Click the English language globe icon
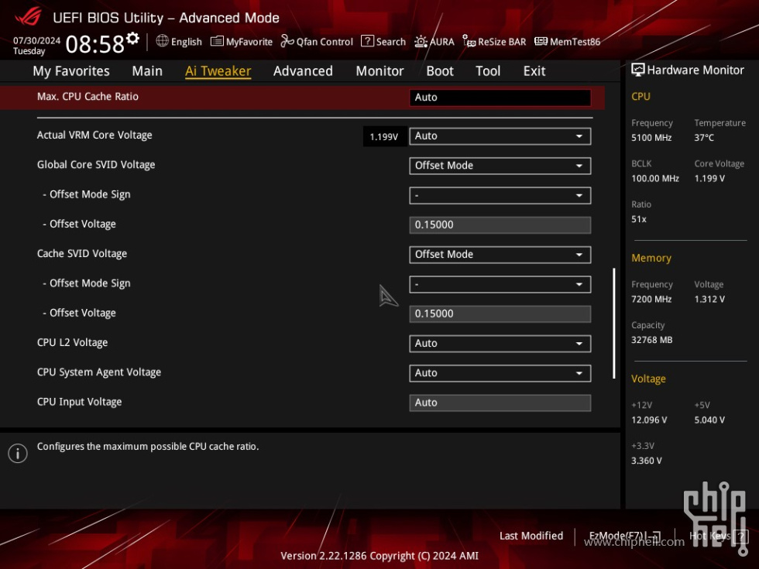This screenshot has width=759, height=569. click(x=162, y=41)
